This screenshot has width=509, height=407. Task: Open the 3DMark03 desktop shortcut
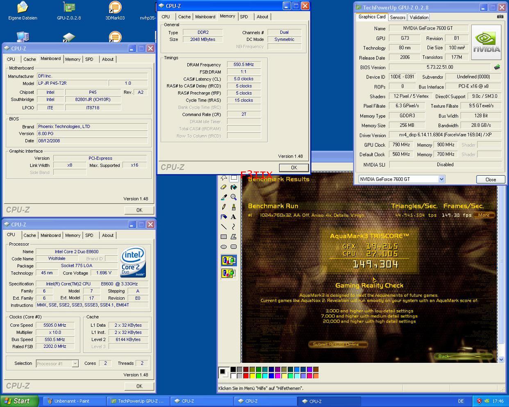point(115,11)
